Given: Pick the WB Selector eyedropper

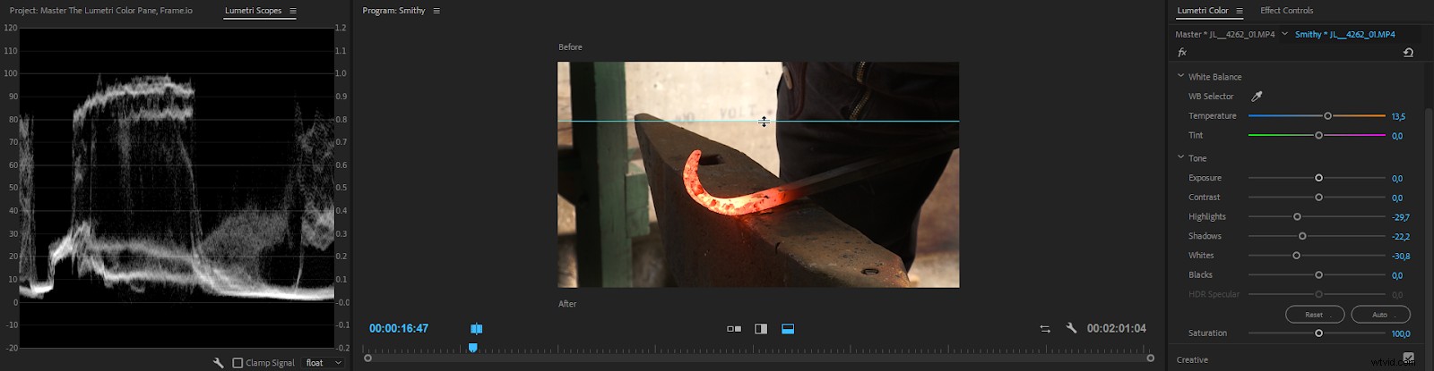Looking at the screenshot, I should 1257,97.
